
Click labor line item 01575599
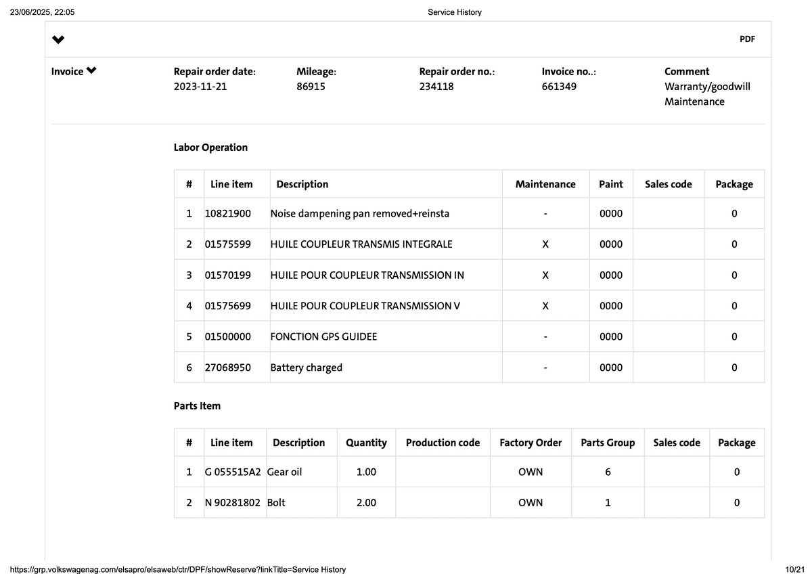click(x=228, y=244)
